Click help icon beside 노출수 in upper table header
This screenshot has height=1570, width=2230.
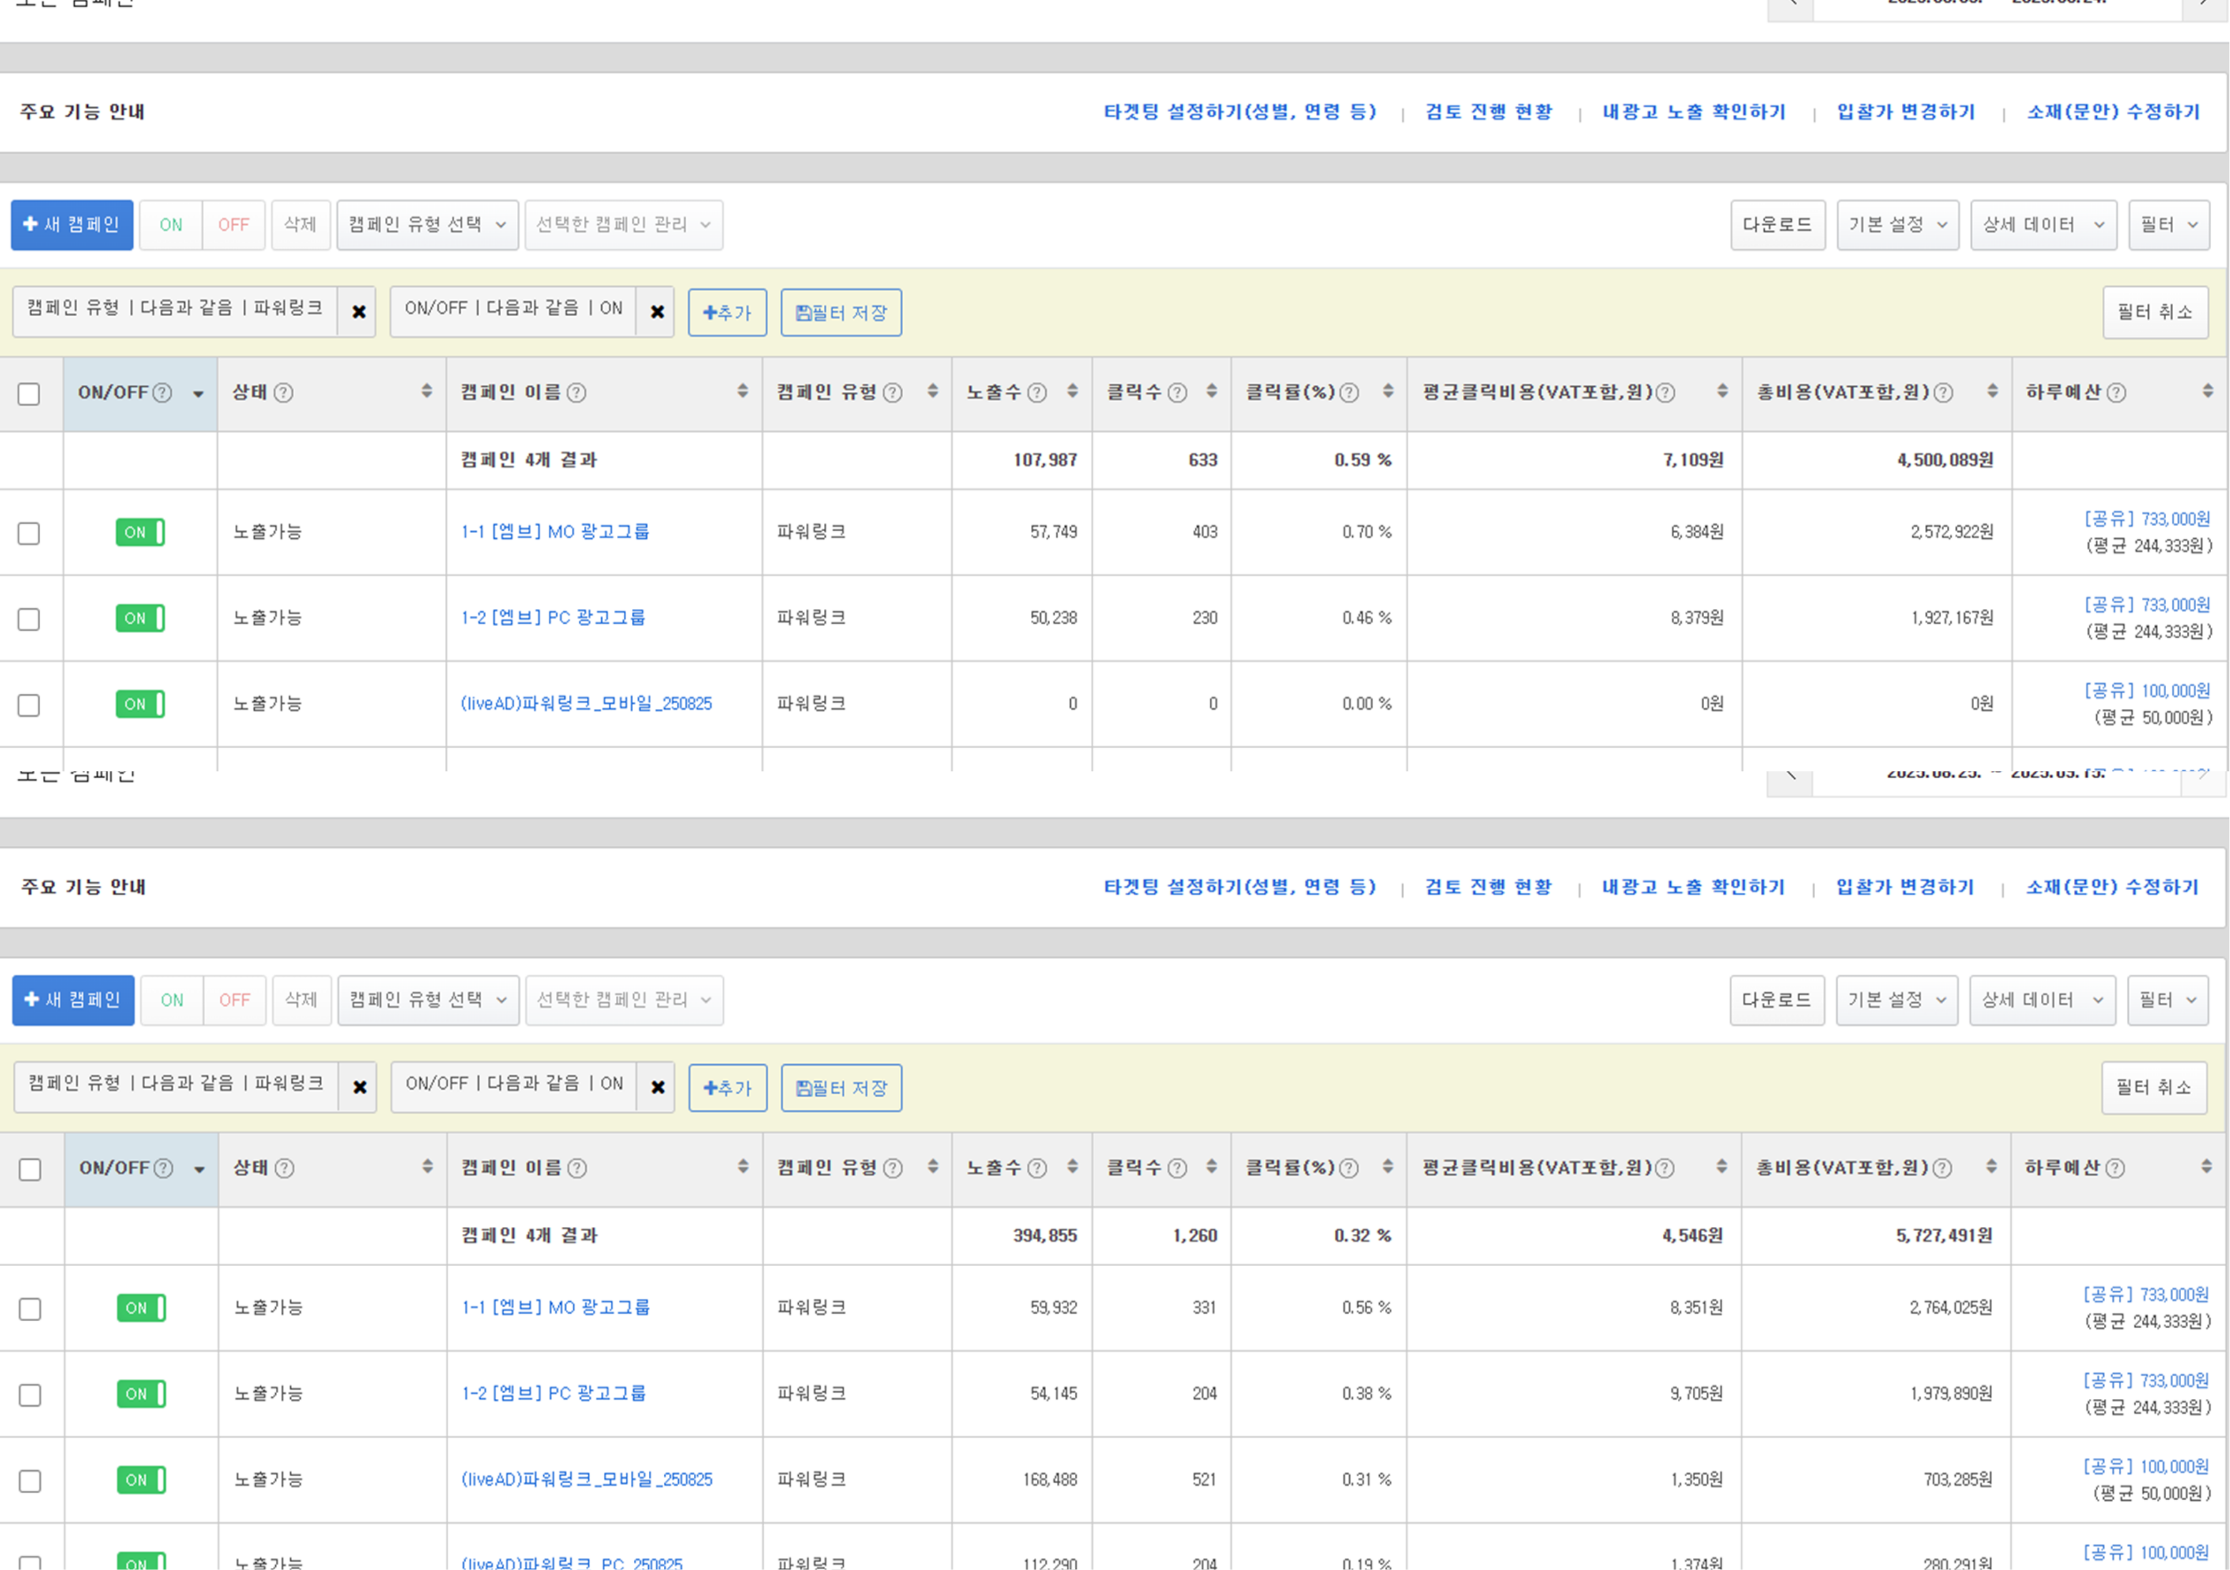(1036, 392)
